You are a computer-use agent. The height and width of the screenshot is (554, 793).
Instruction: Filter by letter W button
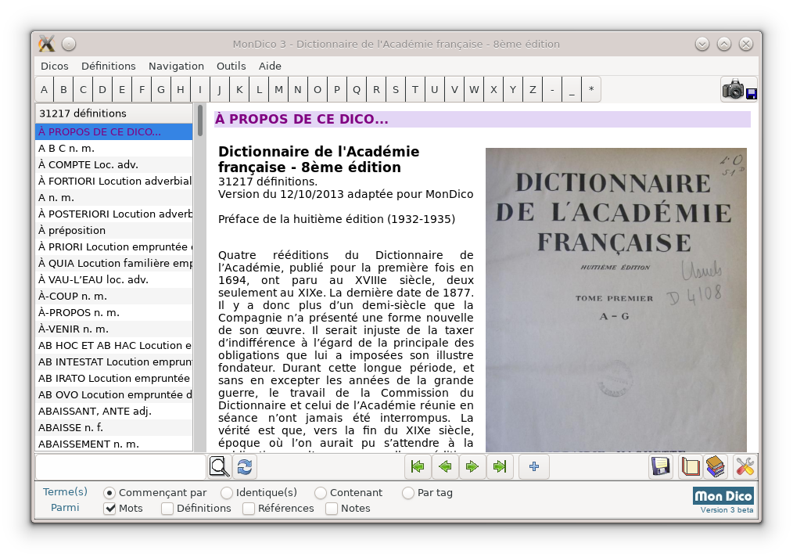(474, 89)
